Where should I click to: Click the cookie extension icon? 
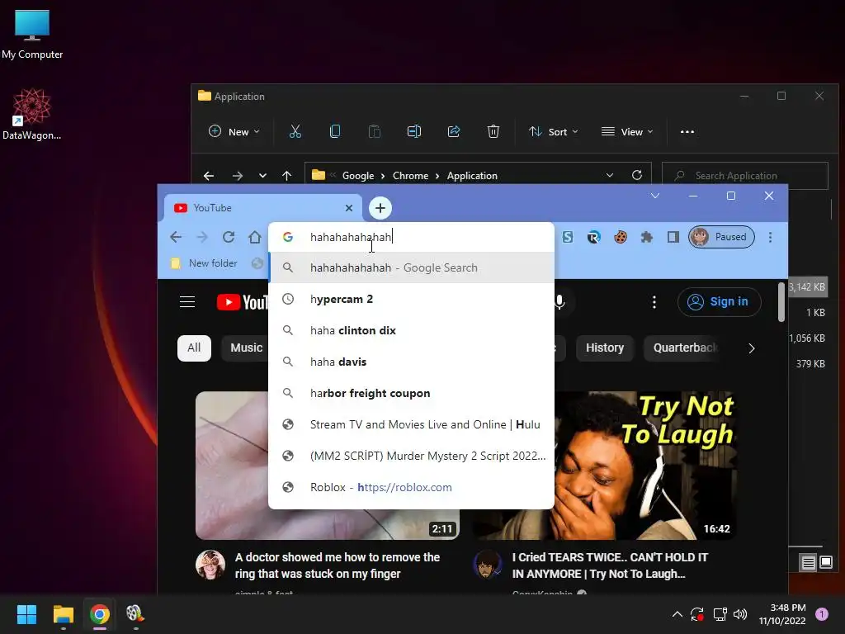click(x=621, y=237)
